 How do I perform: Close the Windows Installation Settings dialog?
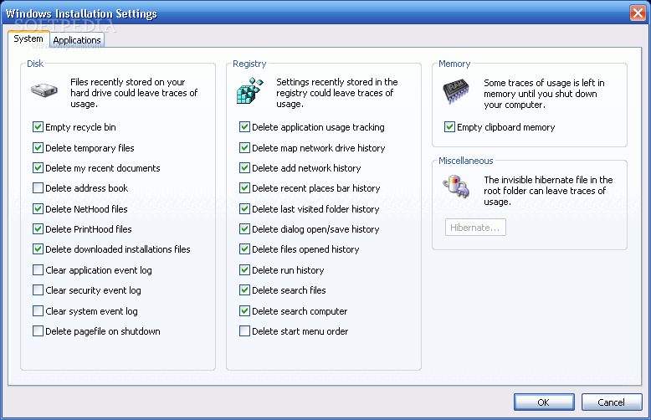pos(638,13)
